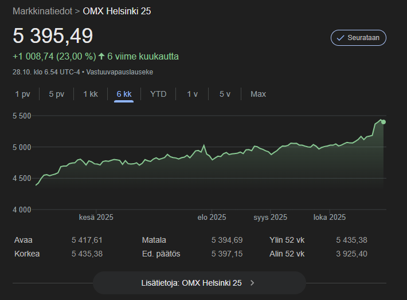Choose the 1 v range tab
The width and height of the screenshot is (407, 300).
[193, 94]
